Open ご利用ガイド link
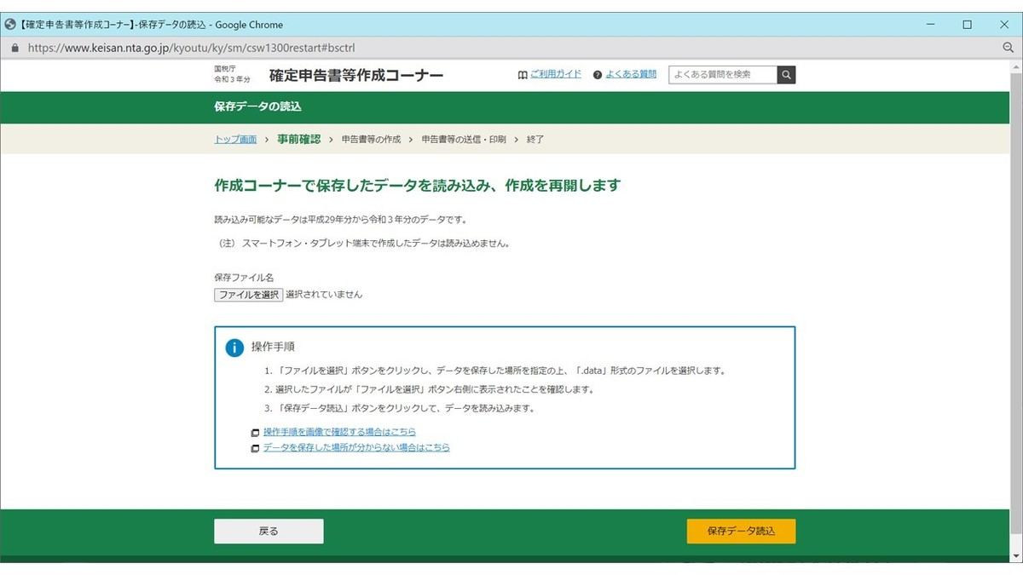Image resolution: width=1023 pixels, height=575 pixels. point(556,74)
